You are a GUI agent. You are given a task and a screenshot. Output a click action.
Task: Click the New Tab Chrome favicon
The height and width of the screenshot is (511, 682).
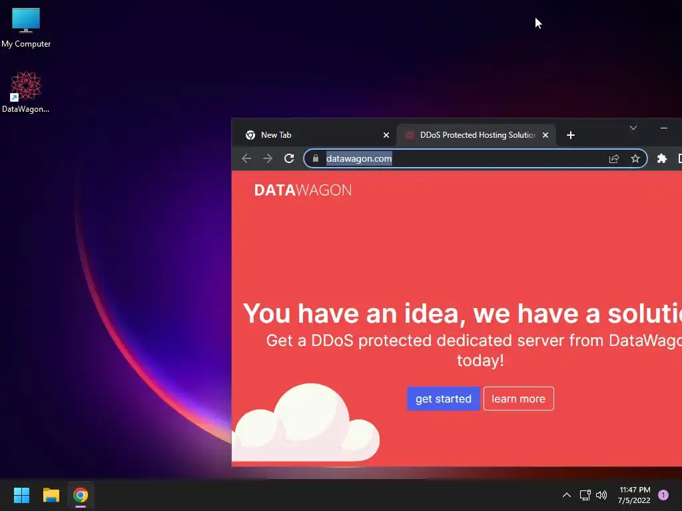point(250,135)
